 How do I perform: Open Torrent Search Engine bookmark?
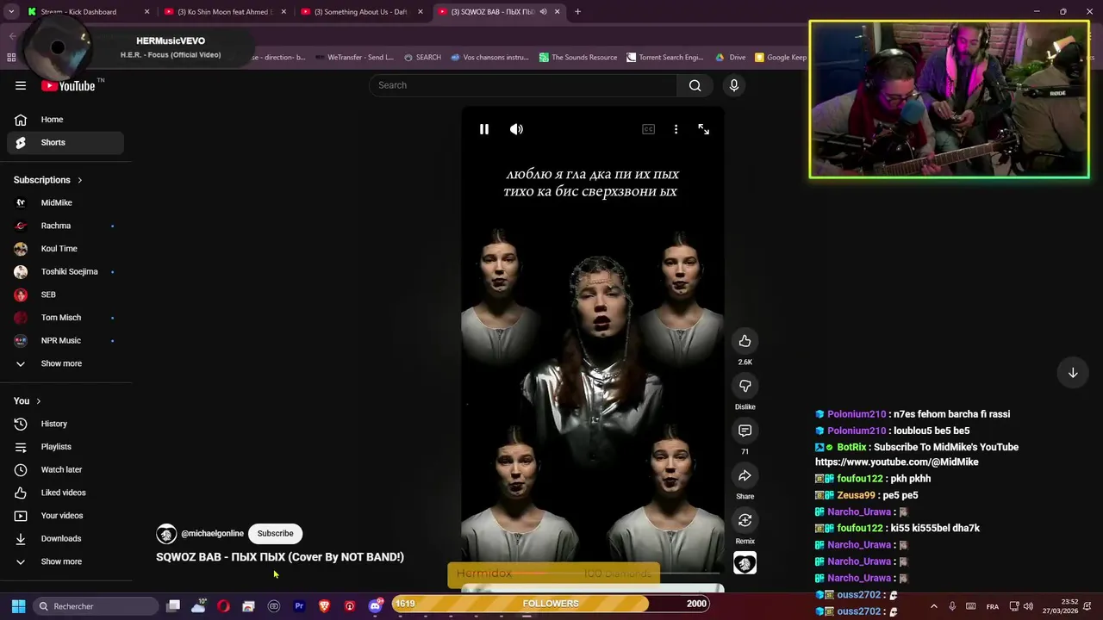coord(665,58)
